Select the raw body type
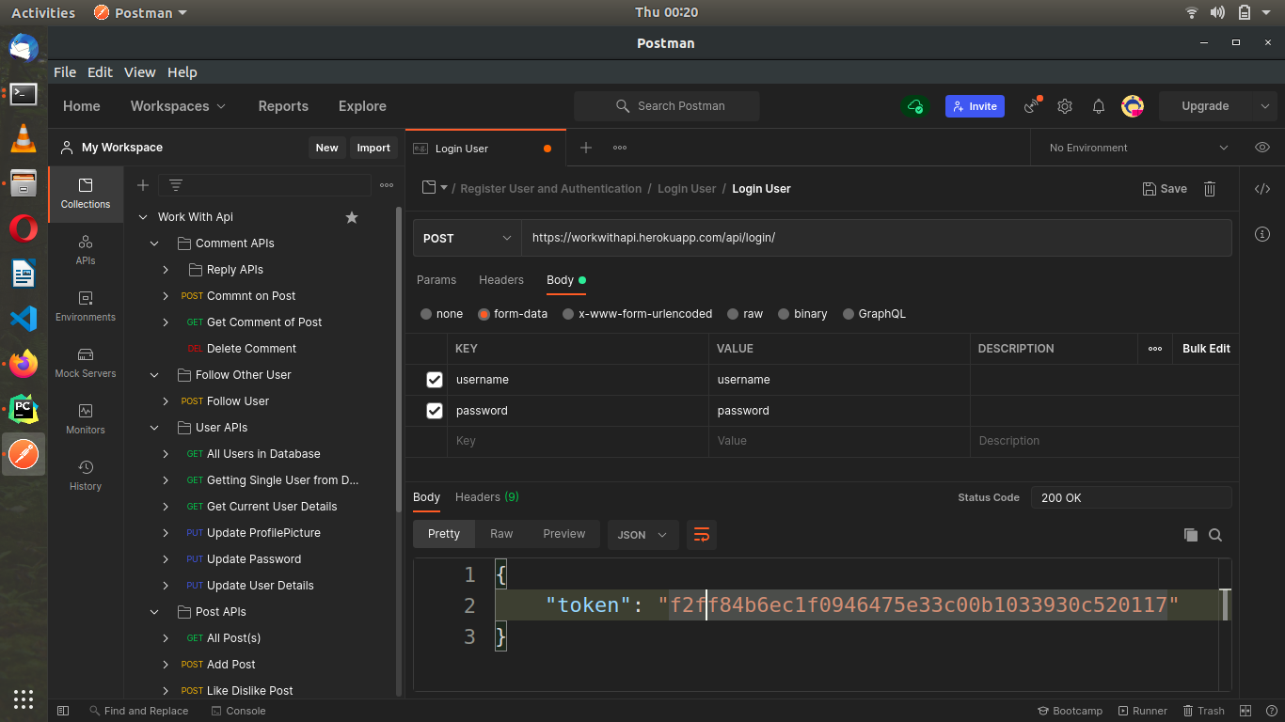The width and height of the screenshot is (1285, 722). [732, 314]
